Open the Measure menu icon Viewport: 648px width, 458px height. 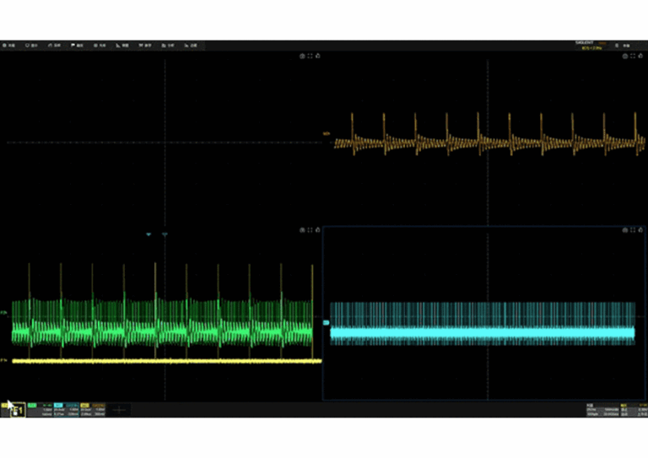click(x=123, y=45)
